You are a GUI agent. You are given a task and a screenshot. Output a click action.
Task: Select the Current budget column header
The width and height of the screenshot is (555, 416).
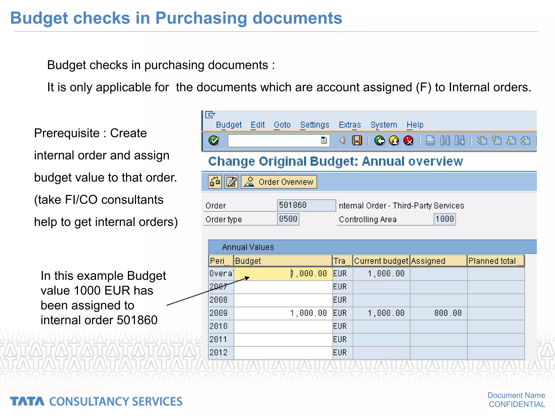(381, 261)
